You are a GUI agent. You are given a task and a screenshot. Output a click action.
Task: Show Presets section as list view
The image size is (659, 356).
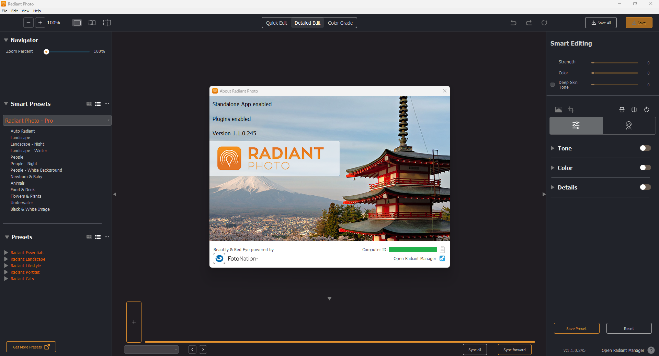click(98, 237)
